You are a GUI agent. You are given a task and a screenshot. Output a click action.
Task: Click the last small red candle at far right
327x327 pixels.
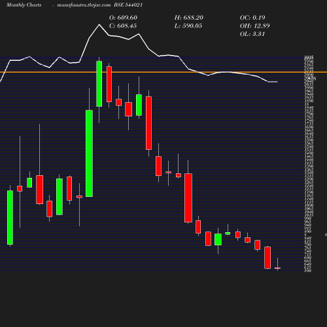(277, 268)
